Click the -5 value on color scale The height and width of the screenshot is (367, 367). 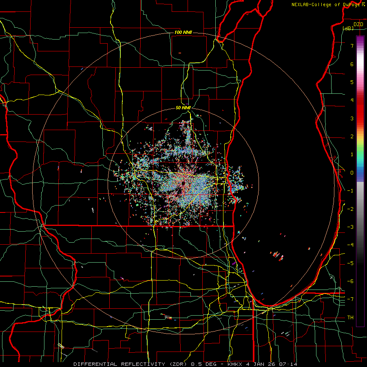coord(350,263)
